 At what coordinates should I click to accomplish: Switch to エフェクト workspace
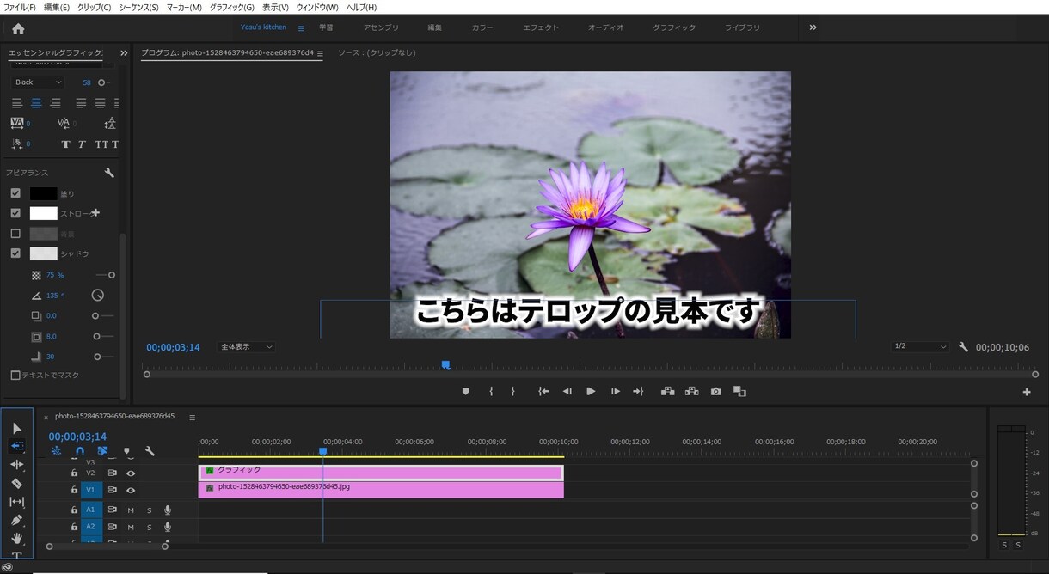pyautogui.click(x=541, y=27)
